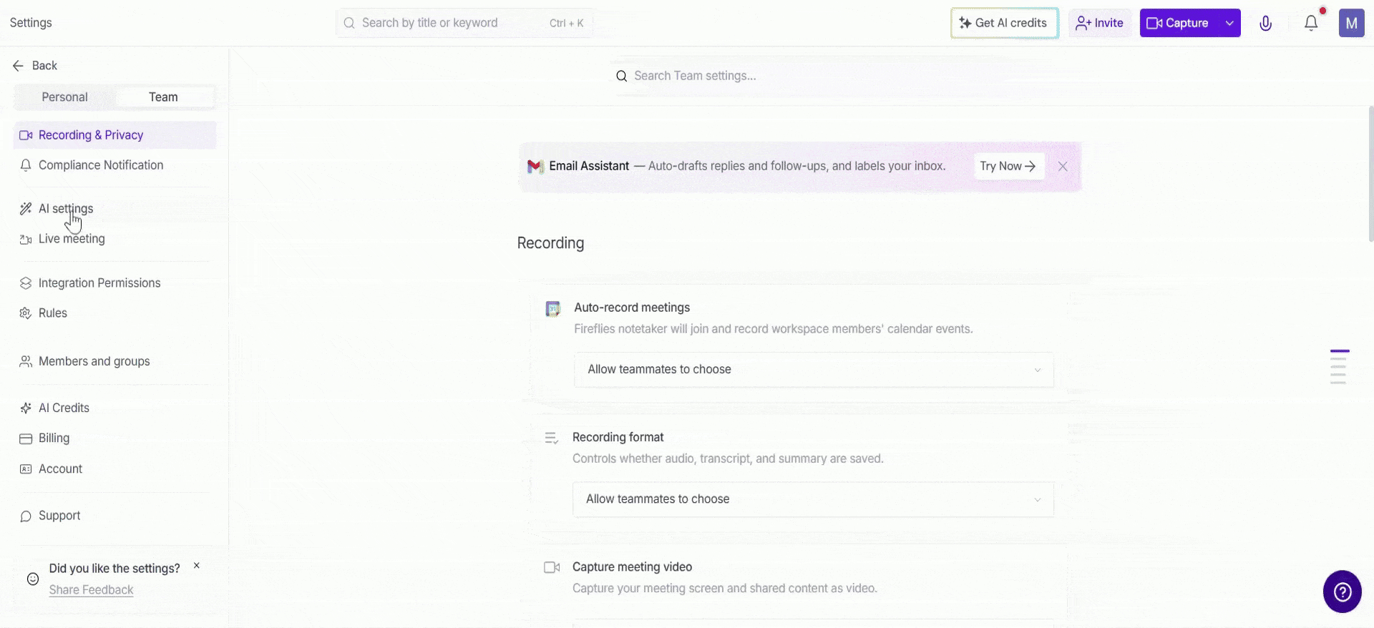Screen dimensions: 1374x628
Task: Click the search icon in Team settings
Action: [621, 76]
